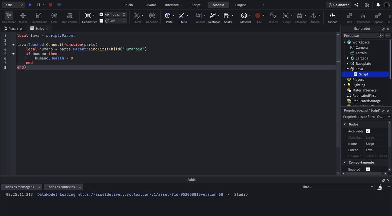Open the Texture tool
This screenshot has width=392, height=216.
tap(273, 15)
